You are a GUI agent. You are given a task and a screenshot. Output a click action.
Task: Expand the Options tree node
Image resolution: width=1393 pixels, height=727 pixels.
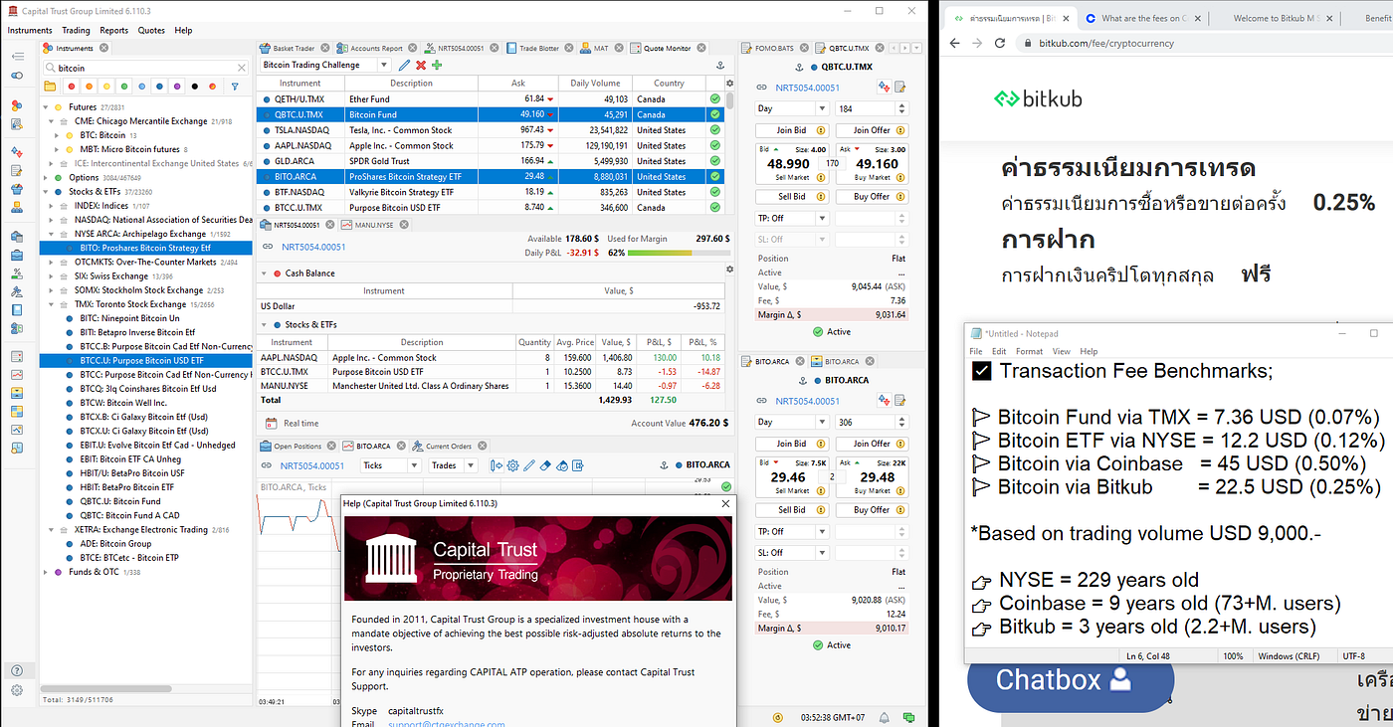pos(46,177)
